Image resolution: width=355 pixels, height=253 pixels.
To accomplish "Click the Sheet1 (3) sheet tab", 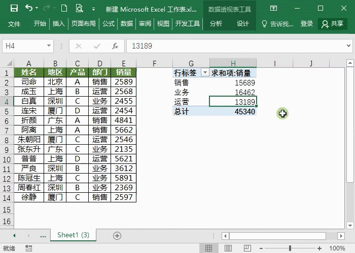I will [x=73, y=235].
